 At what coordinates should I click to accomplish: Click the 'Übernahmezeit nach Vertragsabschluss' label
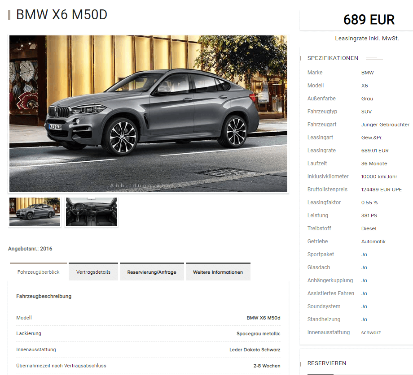pos(61,366)
